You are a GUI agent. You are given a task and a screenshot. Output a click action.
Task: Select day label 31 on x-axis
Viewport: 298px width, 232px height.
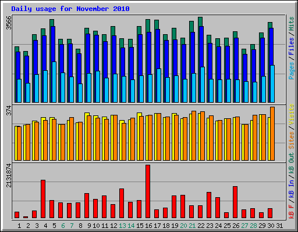click(x=279, y=226)
